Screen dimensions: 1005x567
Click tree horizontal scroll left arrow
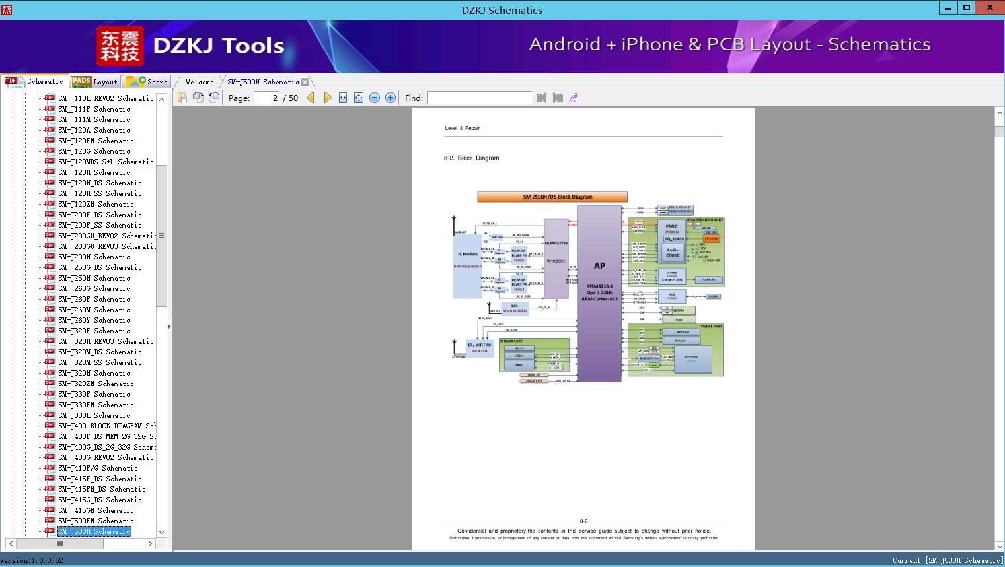tap(11, 543)
